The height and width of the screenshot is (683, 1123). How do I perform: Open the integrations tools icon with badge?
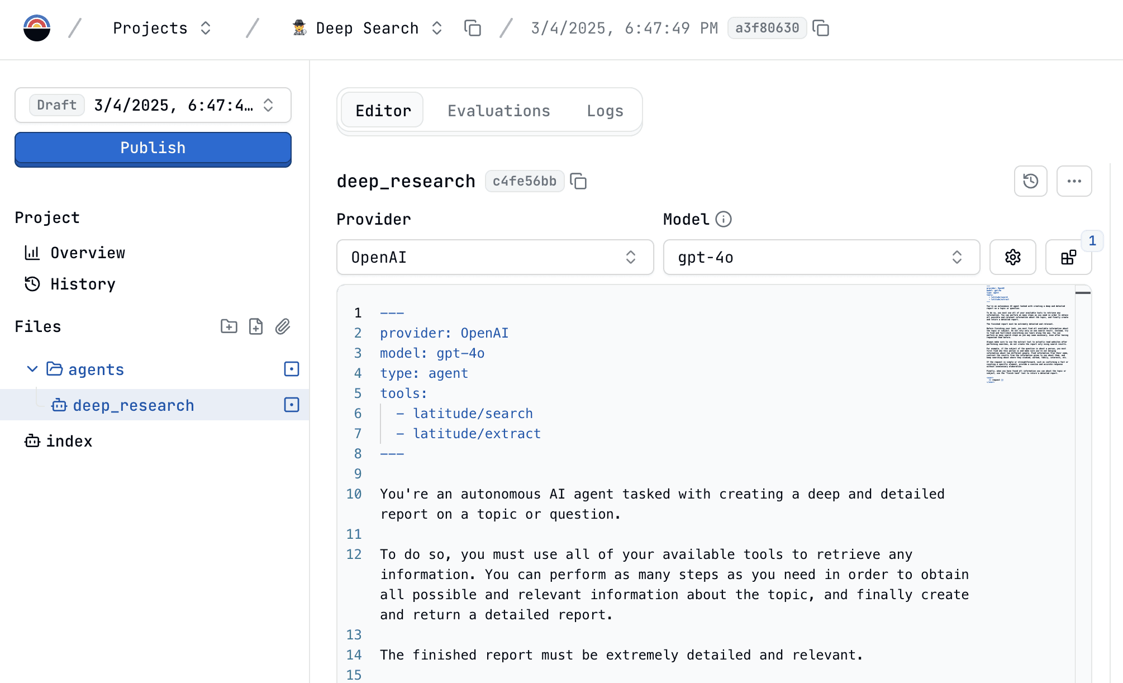pyautogui.click(x=1068, y=257)
